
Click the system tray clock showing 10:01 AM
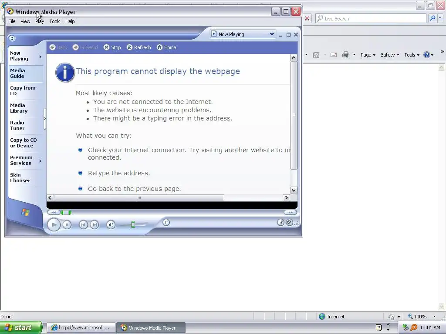[430, 327]
